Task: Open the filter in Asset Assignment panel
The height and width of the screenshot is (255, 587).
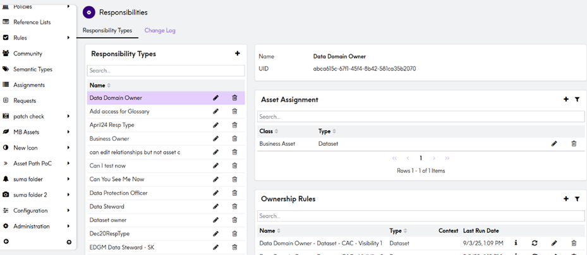Action: (577, 100)
